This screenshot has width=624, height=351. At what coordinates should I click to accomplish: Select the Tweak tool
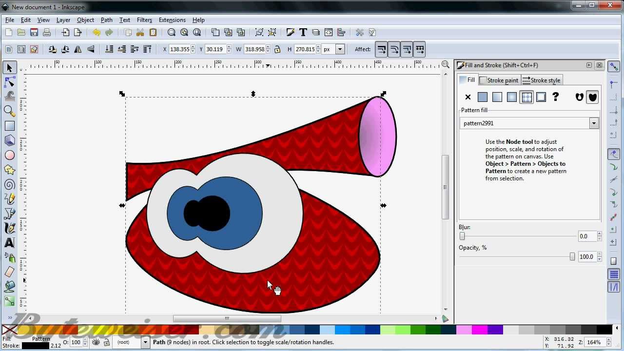(9, 96)
